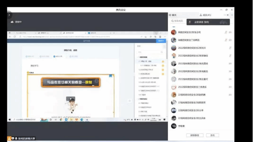Toggle the mic icon for 网络空间安全2班张志鸣
The height and width of the screenshot is (142, 253).
pyautogui.click(x=226, y=32)
